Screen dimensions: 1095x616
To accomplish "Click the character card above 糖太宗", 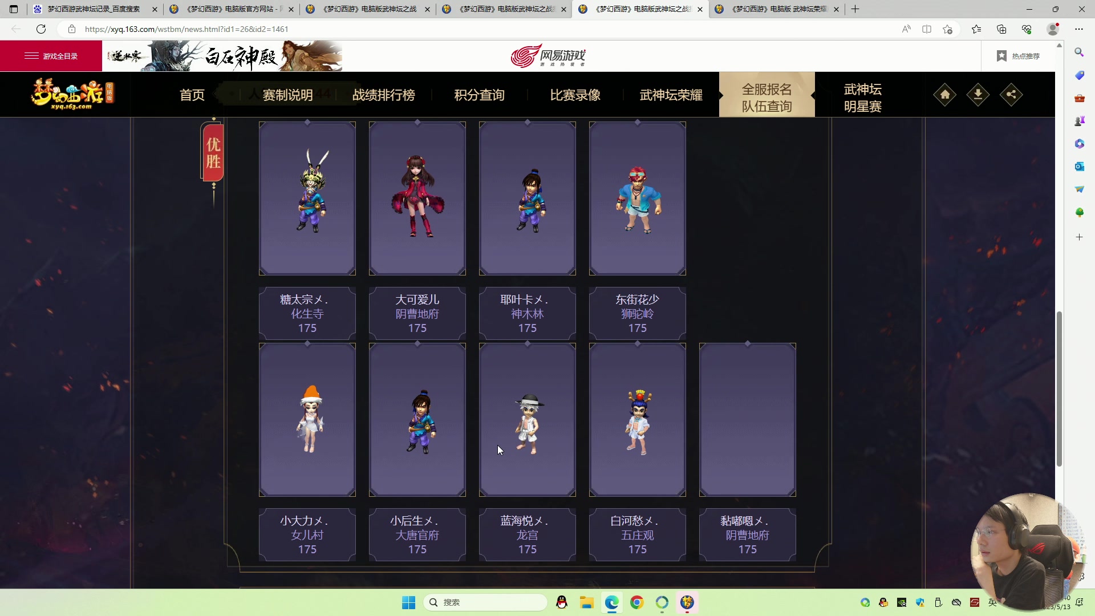I will point(307,198).
